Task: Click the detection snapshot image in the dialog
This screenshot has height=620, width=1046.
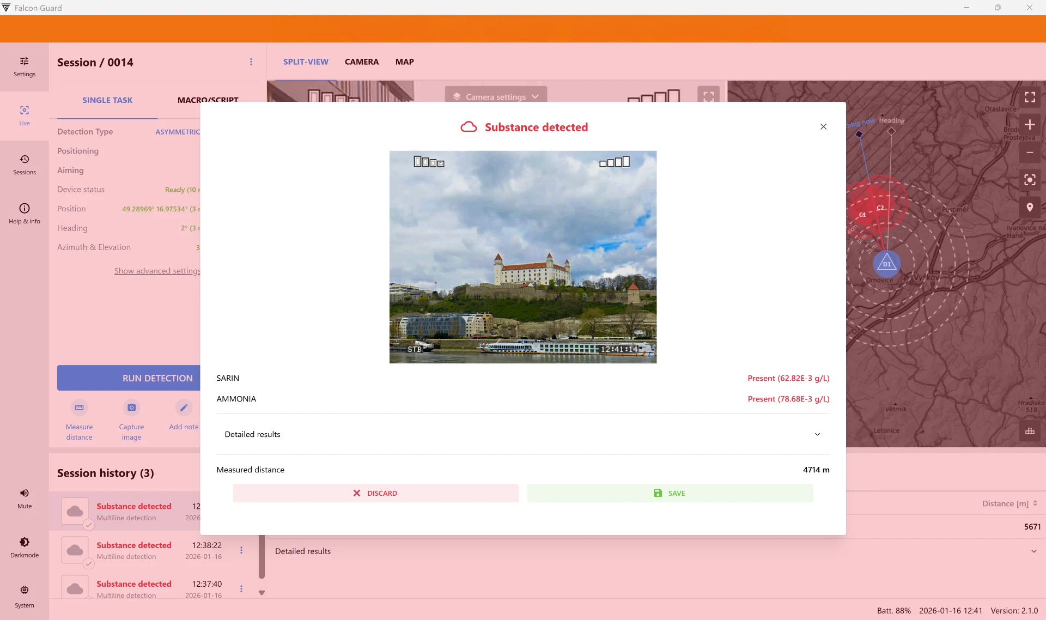Action: (x=523, y=257)
